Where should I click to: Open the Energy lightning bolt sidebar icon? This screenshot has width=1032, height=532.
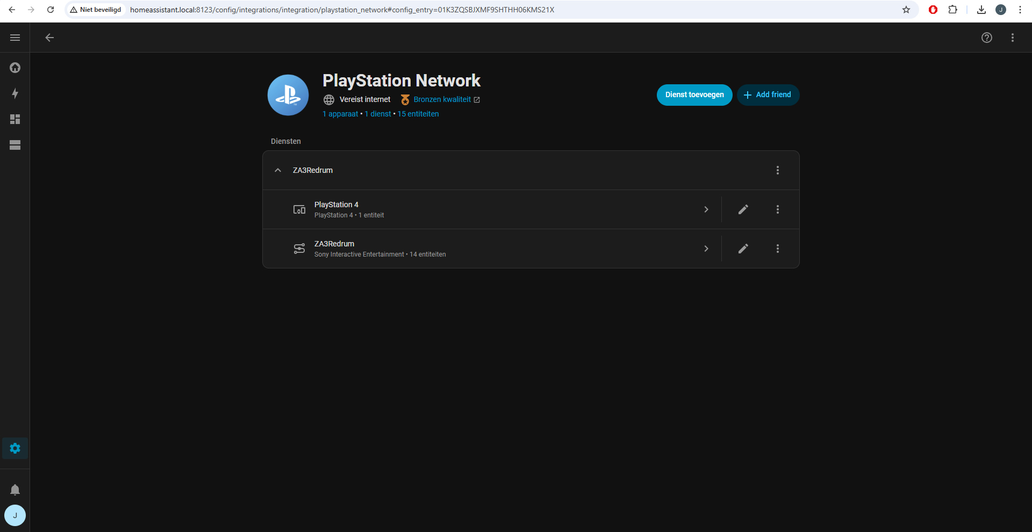[15, 93]
